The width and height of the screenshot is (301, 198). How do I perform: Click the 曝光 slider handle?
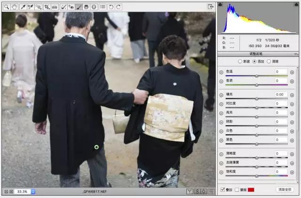click(257, 99)
